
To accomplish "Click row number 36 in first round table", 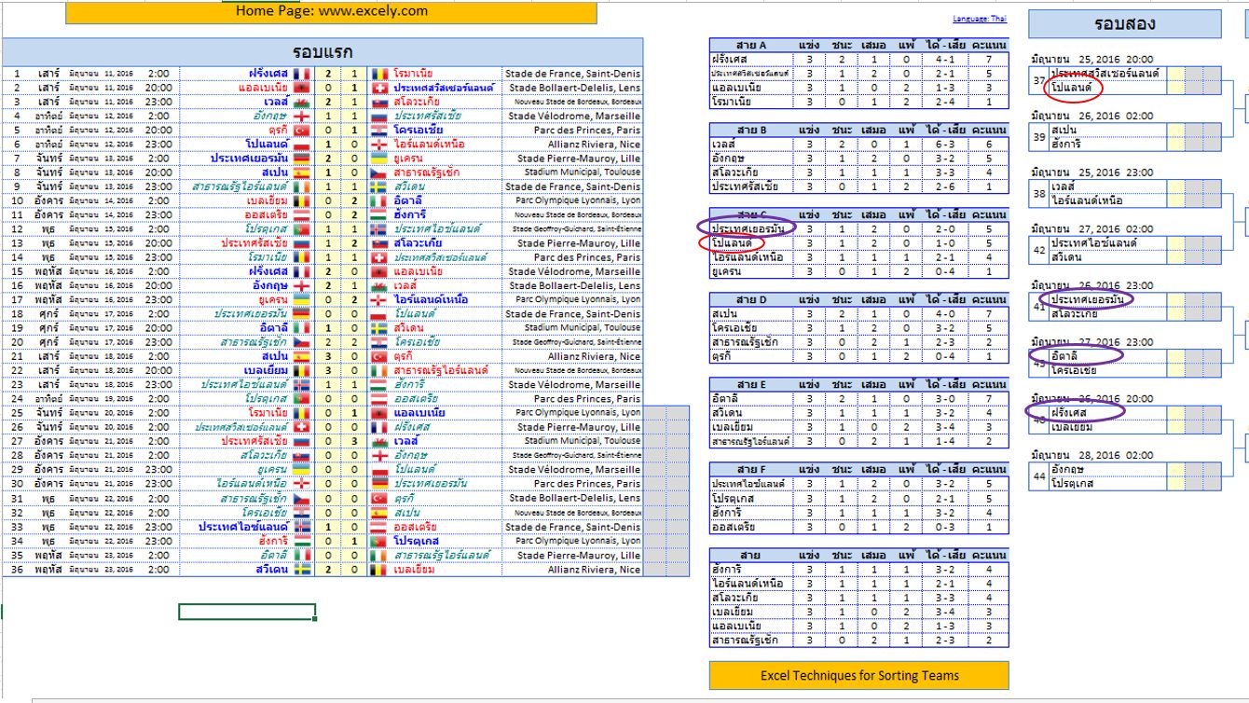I will pyautogui.click(x=17, y=570).
